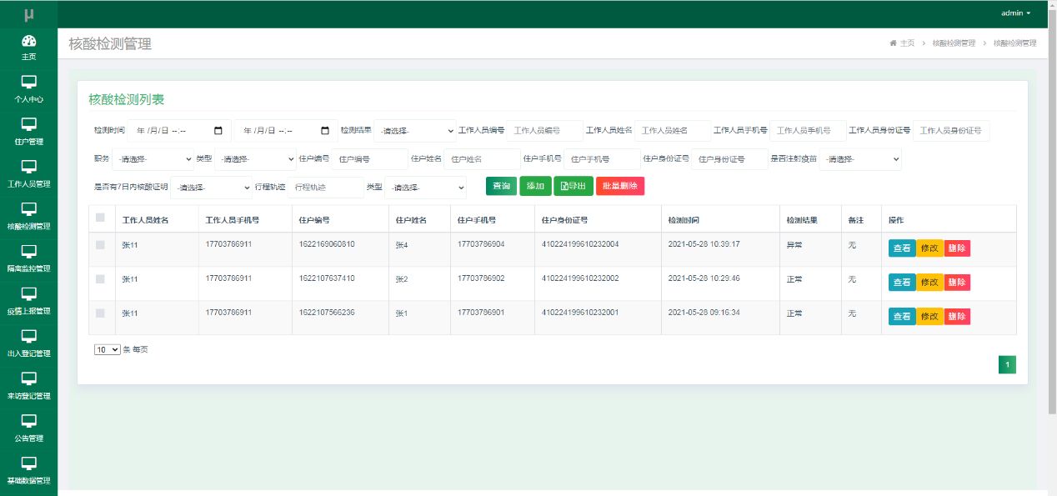Check the row for 住户 张4
The height and width of the screenshot is (496, 1057).
pyautogui.click(x=100, y=245)
